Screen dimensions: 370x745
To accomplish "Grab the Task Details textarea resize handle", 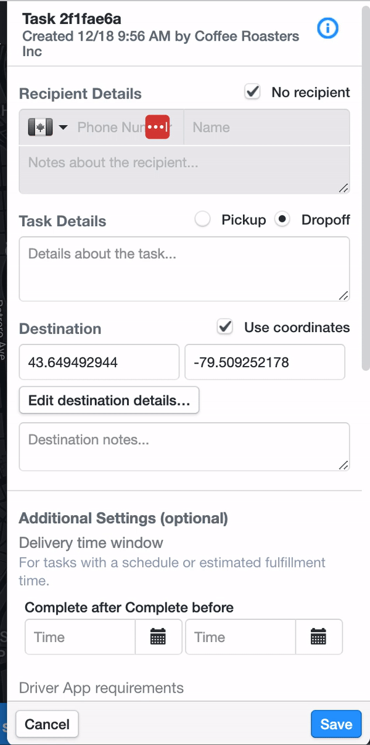I will (x=343, y=295).
